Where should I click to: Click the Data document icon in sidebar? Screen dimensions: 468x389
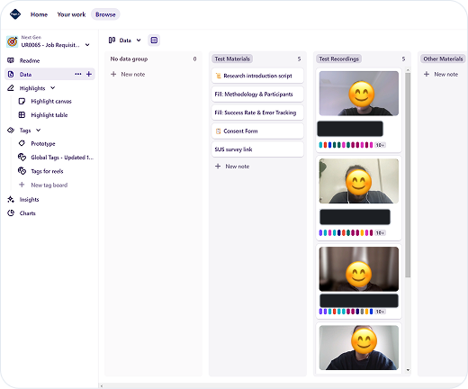(x=11, y=74)
